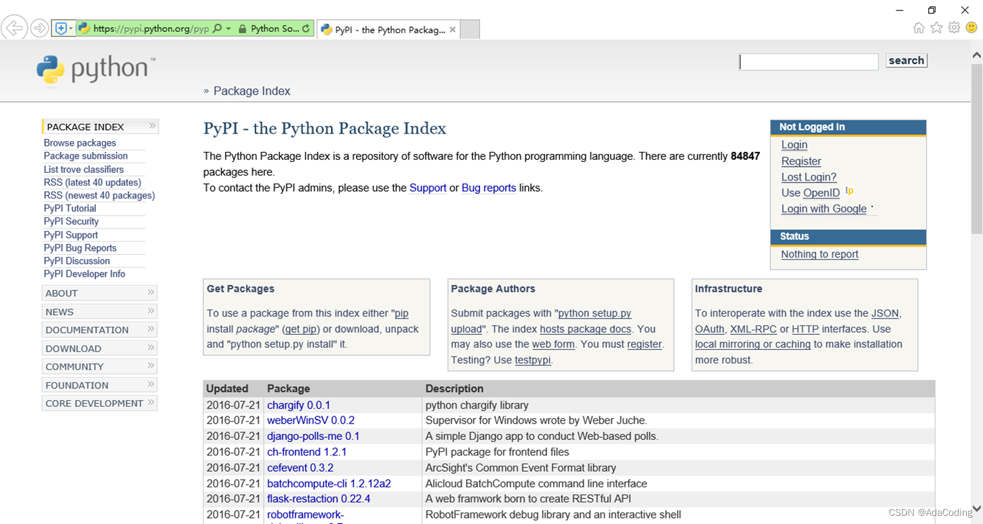Open the Bug reports link in intro text

489,188
